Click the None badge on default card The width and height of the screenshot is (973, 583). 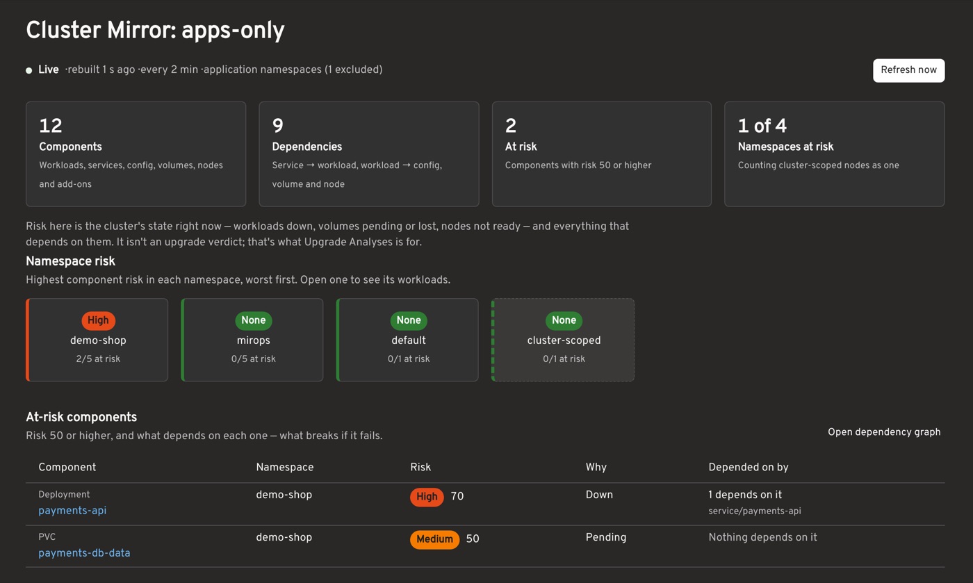pyautogui.click(x=409, y=320)
